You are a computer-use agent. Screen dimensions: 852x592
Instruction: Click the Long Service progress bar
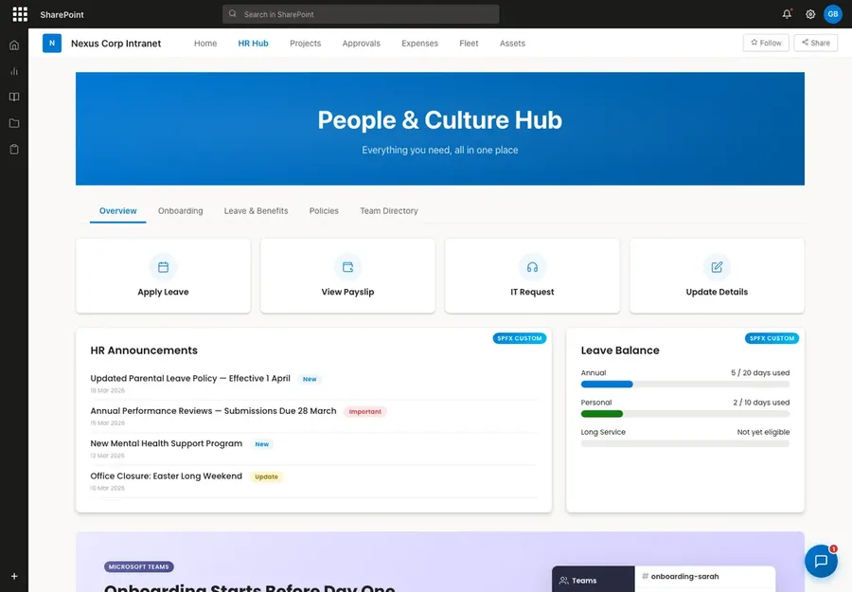pyautogui.click(x=685, y=443)
